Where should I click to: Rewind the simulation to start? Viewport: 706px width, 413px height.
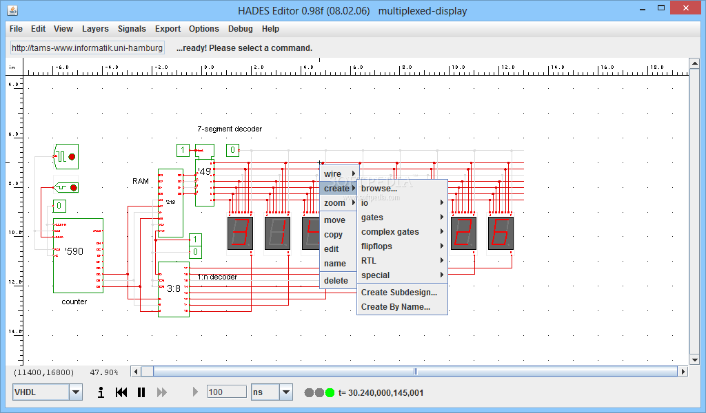(x=121, y=392)
